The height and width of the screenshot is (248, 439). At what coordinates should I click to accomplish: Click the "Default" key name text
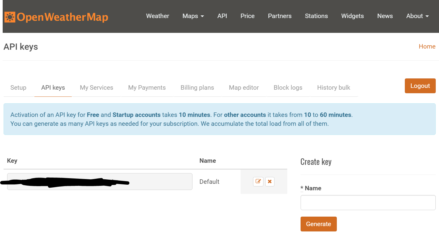click(x=209, y=182)
